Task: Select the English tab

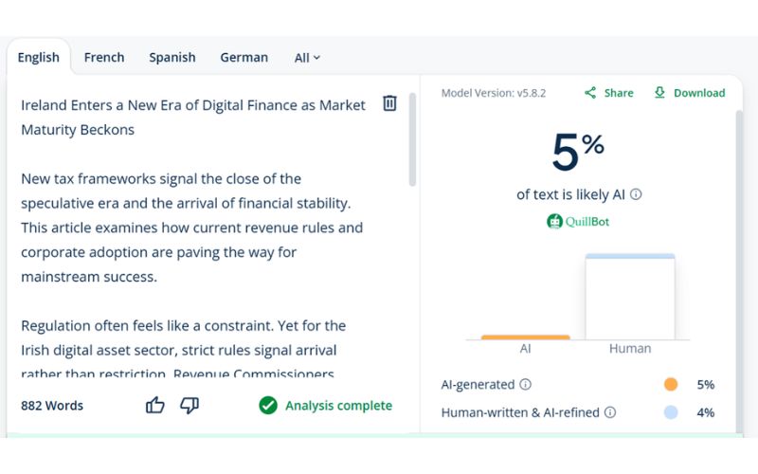Action: (x=39, y=57)
